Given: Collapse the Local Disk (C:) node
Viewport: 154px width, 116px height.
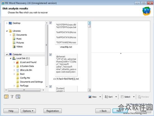Looking at the screenshot, I should click(10, 58).
